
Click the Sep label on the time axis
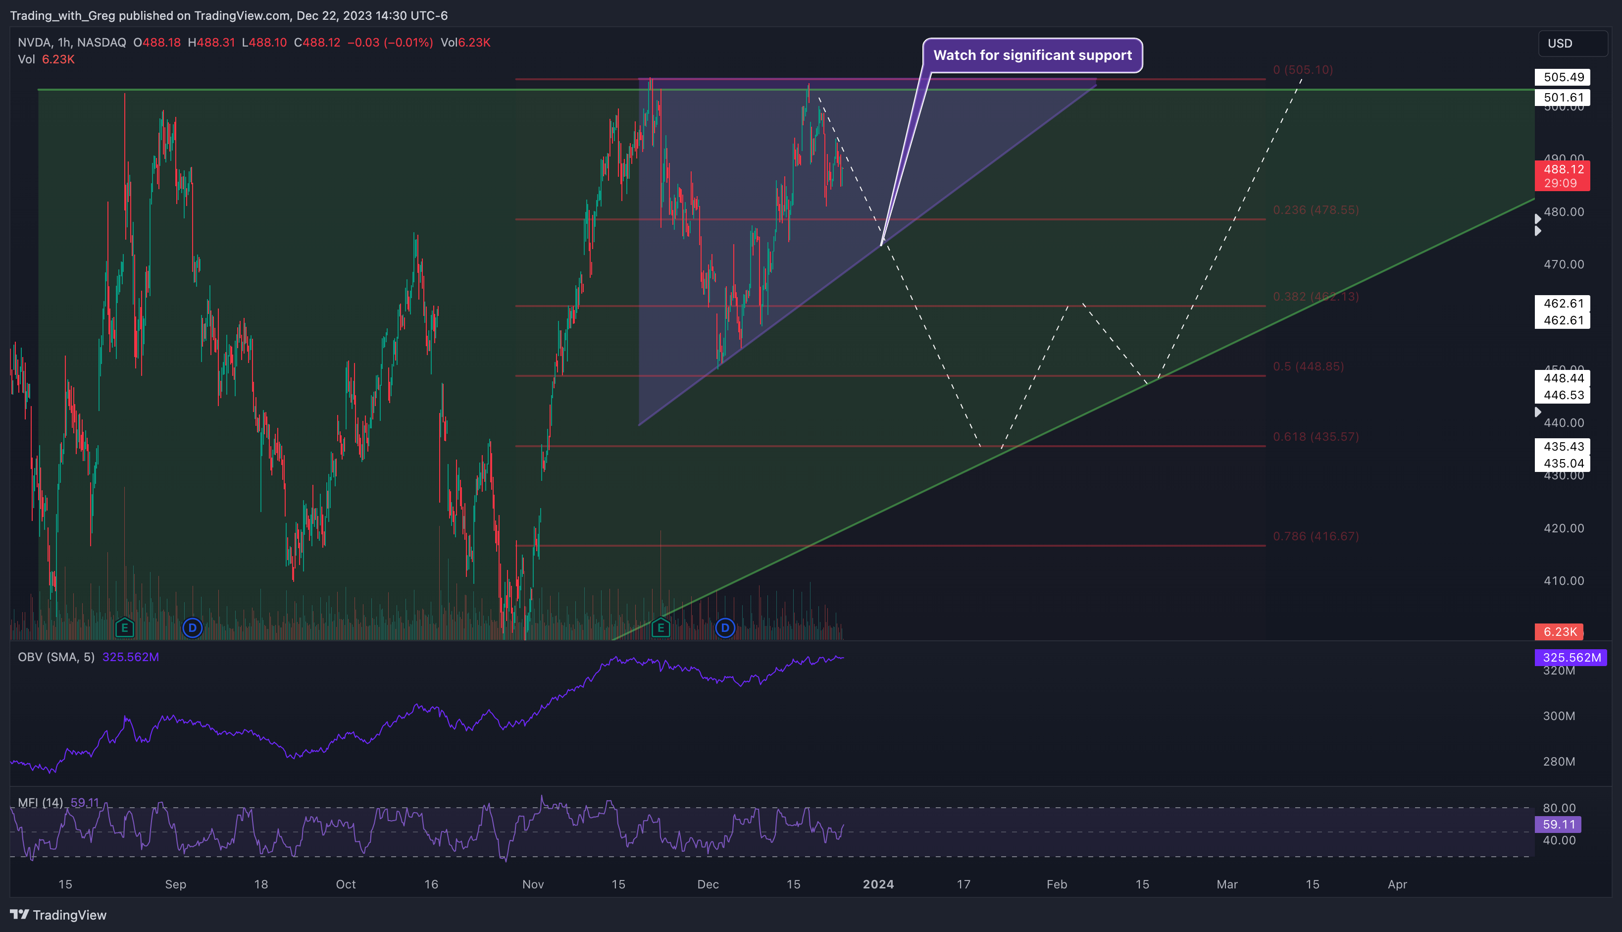(175, 884)
